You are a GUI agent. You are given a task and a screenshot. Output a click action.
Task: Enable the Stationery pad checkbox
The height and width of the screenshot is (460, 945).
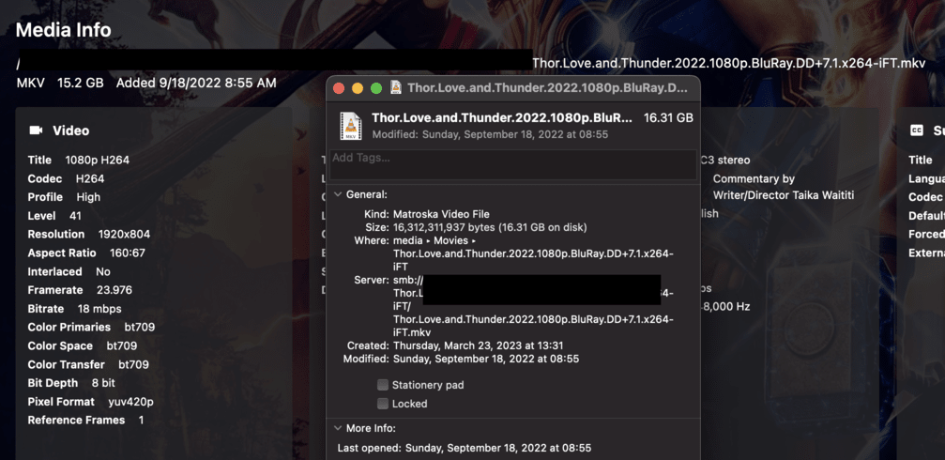[x=383, y=385]
